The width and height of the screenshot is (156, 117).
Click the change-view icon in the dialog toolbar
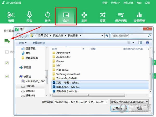pyautogui.click(x=129, y=43)
